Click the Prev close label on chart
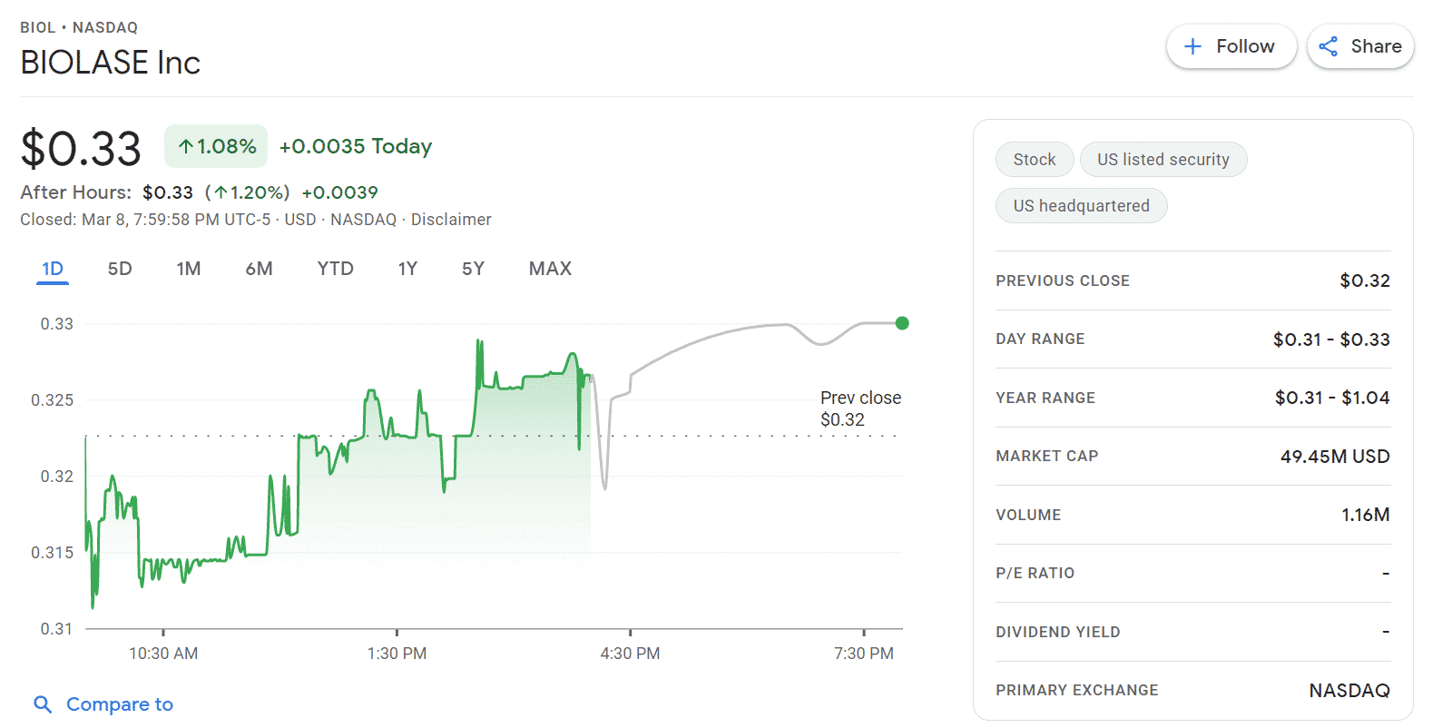This screenshot has height=728, width=1442. tap(859, 398)
